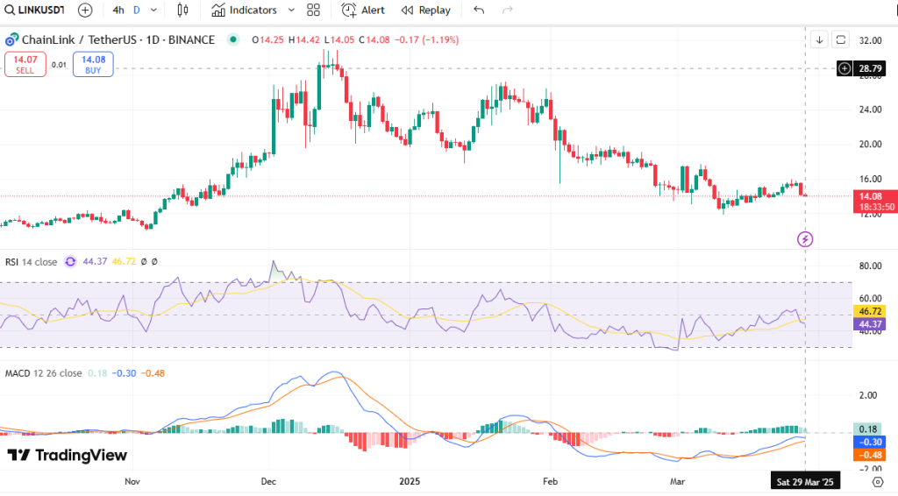
Task: Click the Nov label on time axis
Action: [132, 482]
